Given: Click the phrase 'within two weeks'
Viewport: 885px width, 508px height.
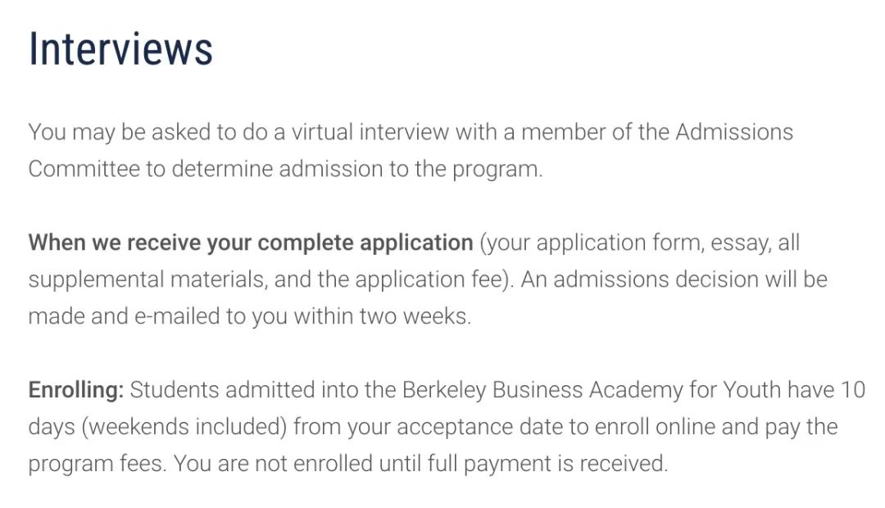Looking at the screenshot, I should pyautogui.click(x=380, y=316).
